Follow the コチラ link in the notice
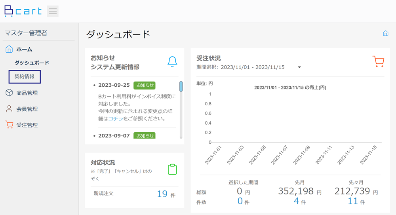This screenshot has height=215, width=396. (116, 118)
